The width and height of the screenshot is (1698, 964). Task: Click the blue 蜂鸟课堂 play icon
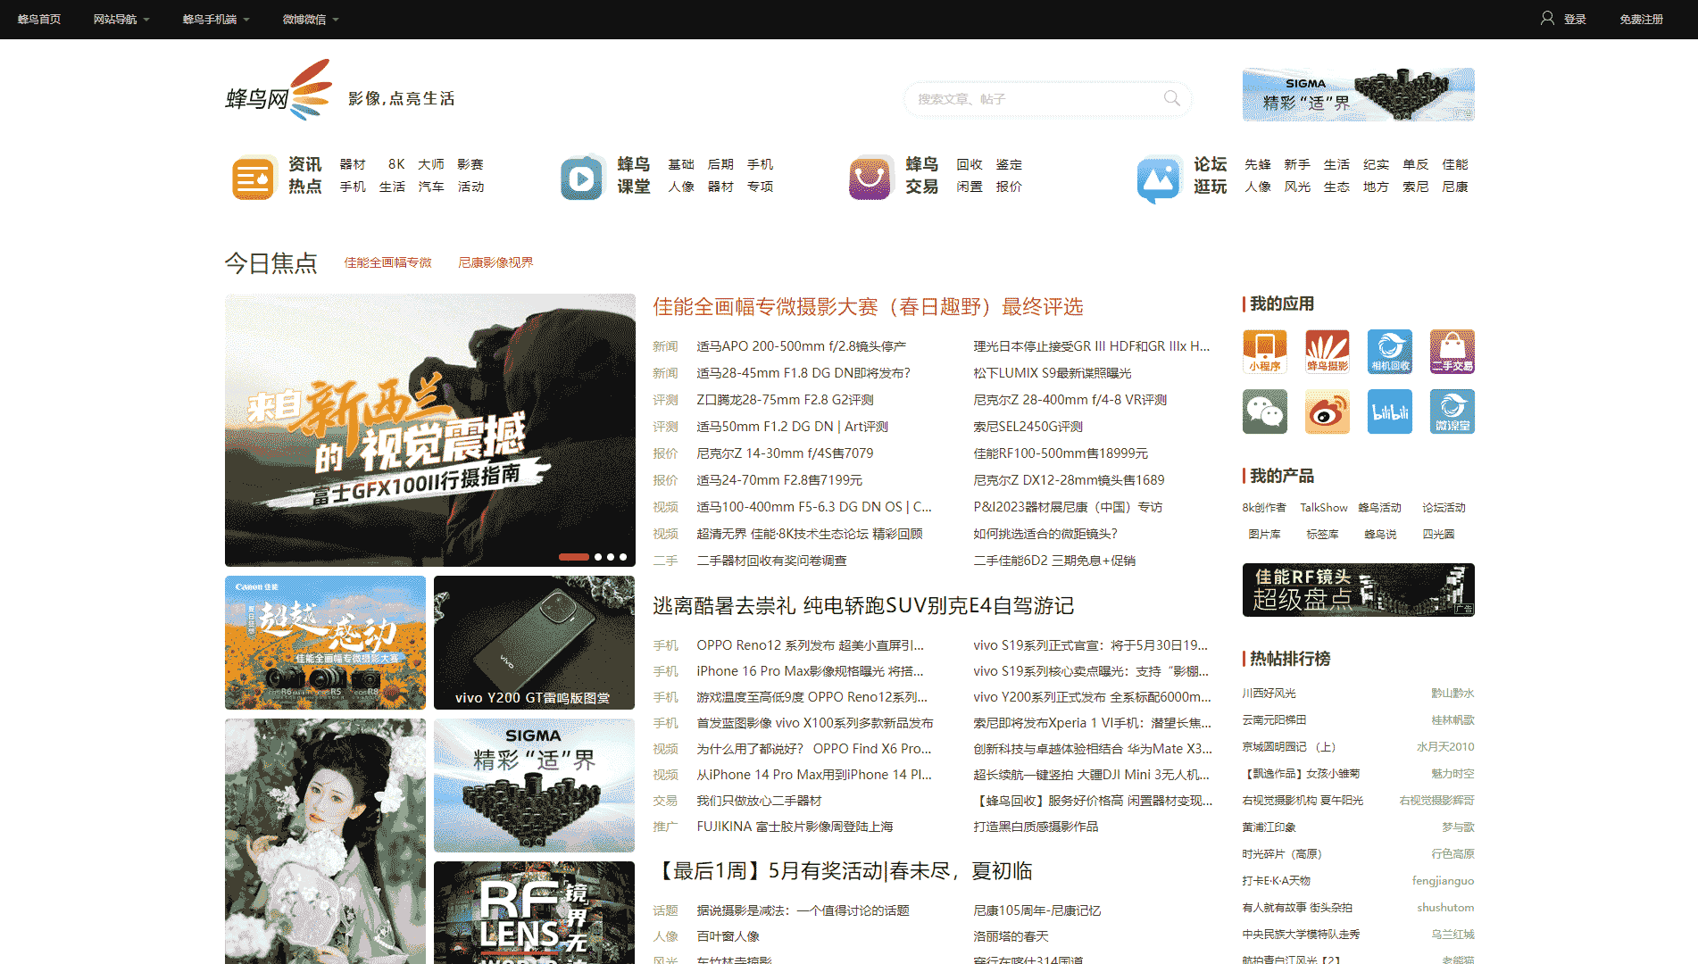tap(582, 178)
